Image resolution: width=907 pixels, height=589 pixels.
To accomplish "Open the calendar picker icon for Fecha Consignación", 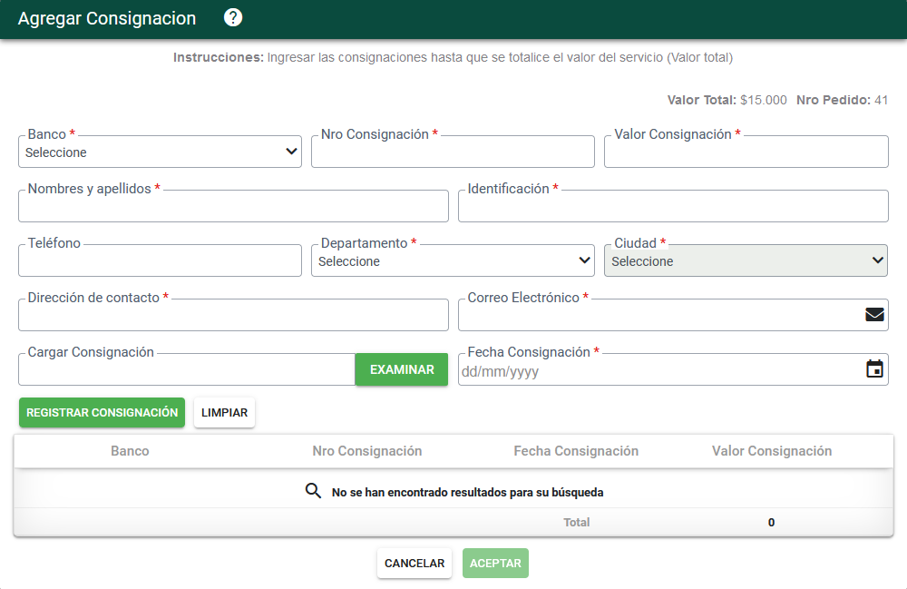I will click(874, 368).
